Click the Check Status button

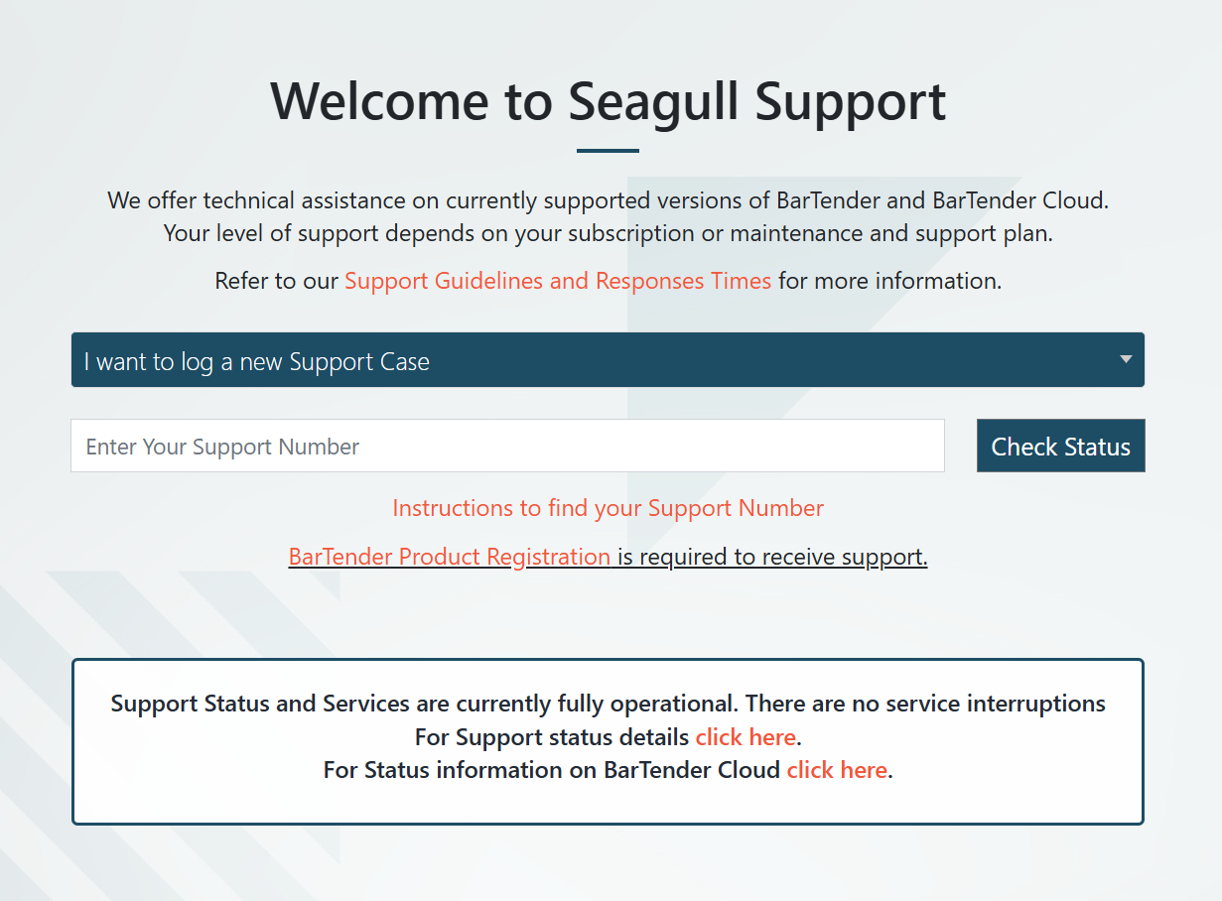click(1060, 447)
